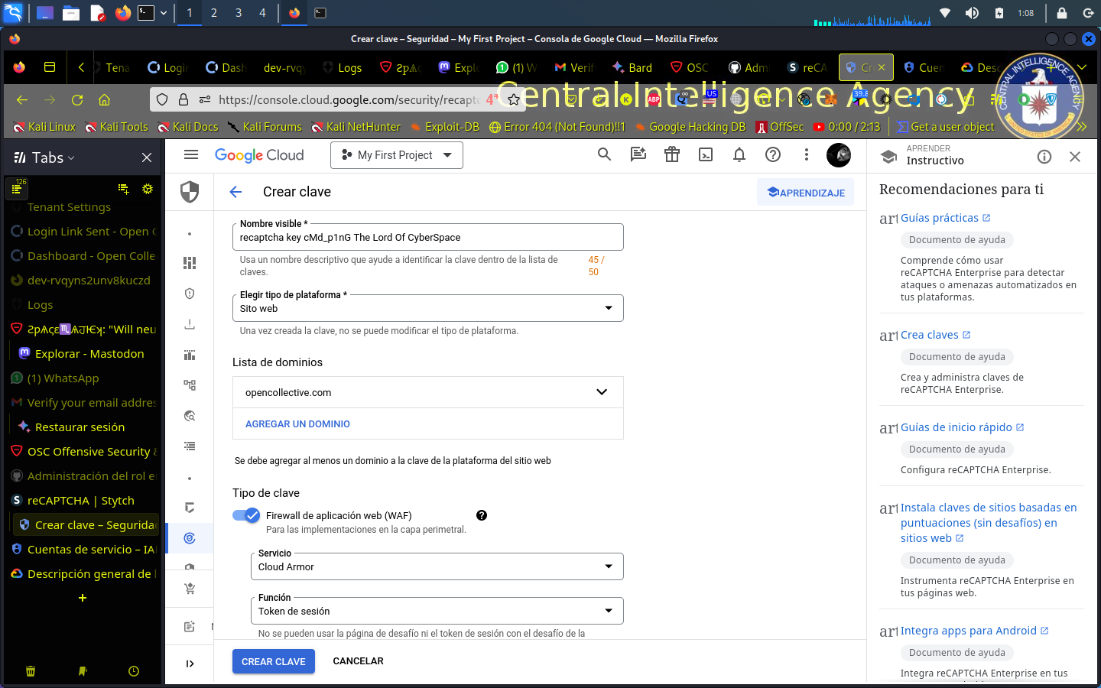The image size is (1101, 688).
Task: Click the CREAR CLAVE button
Action: pos(274,661)
